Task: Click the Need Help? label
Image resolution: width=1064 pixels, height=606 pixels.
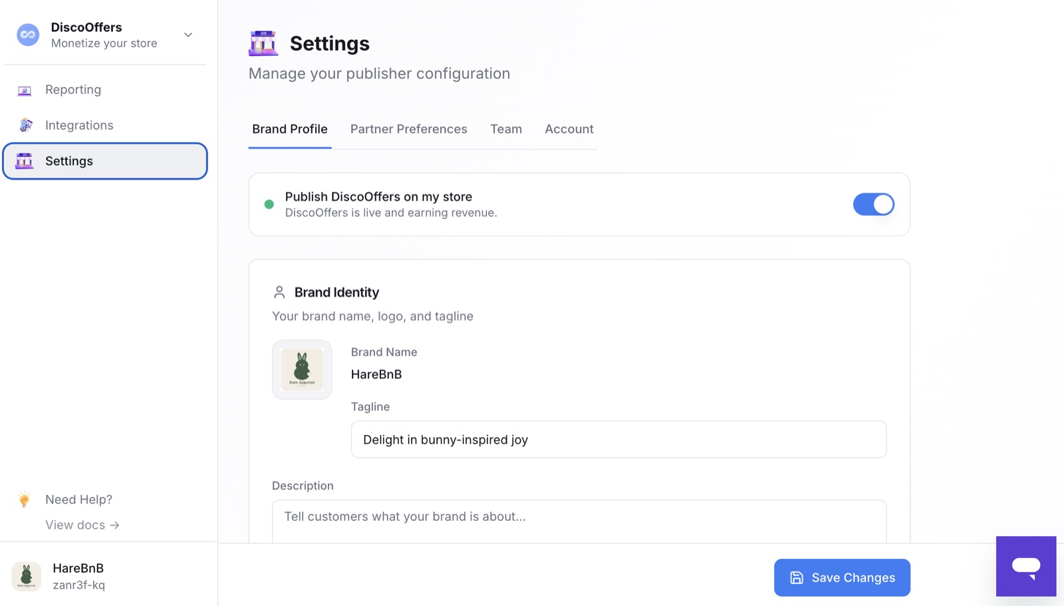Action: pyautogui.click(x=78, y=500)
